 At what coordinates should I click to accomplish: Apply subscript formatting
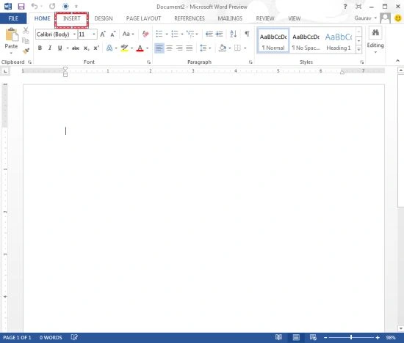[x=87, y=48]
